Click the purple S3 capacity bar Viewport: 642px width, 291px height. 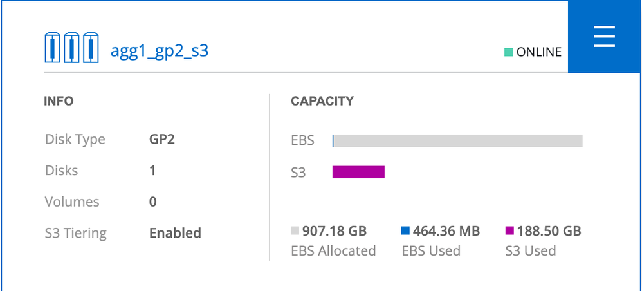358,172
